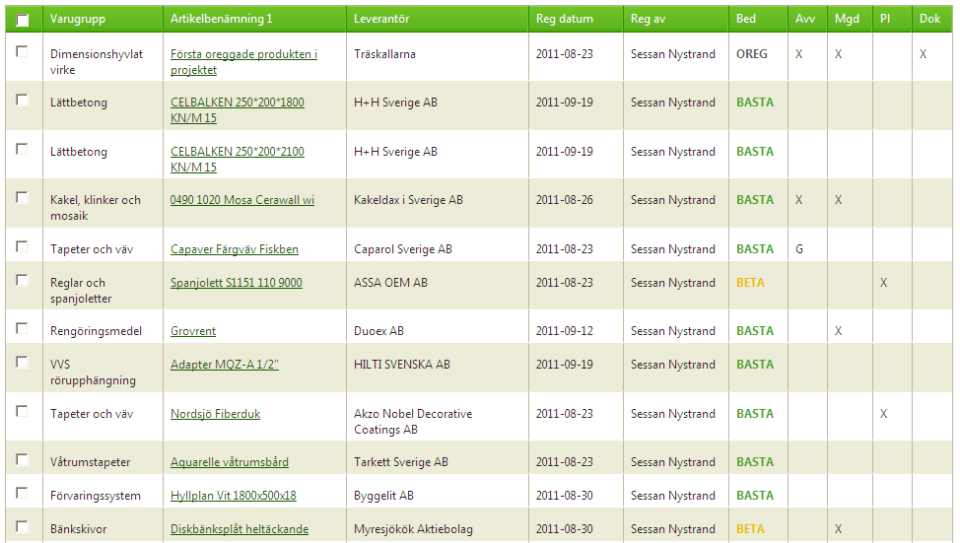Tick the select-all checkbox in header
Image resolution: width=960 pixels, height=543 pixels.
pos(23,20)
